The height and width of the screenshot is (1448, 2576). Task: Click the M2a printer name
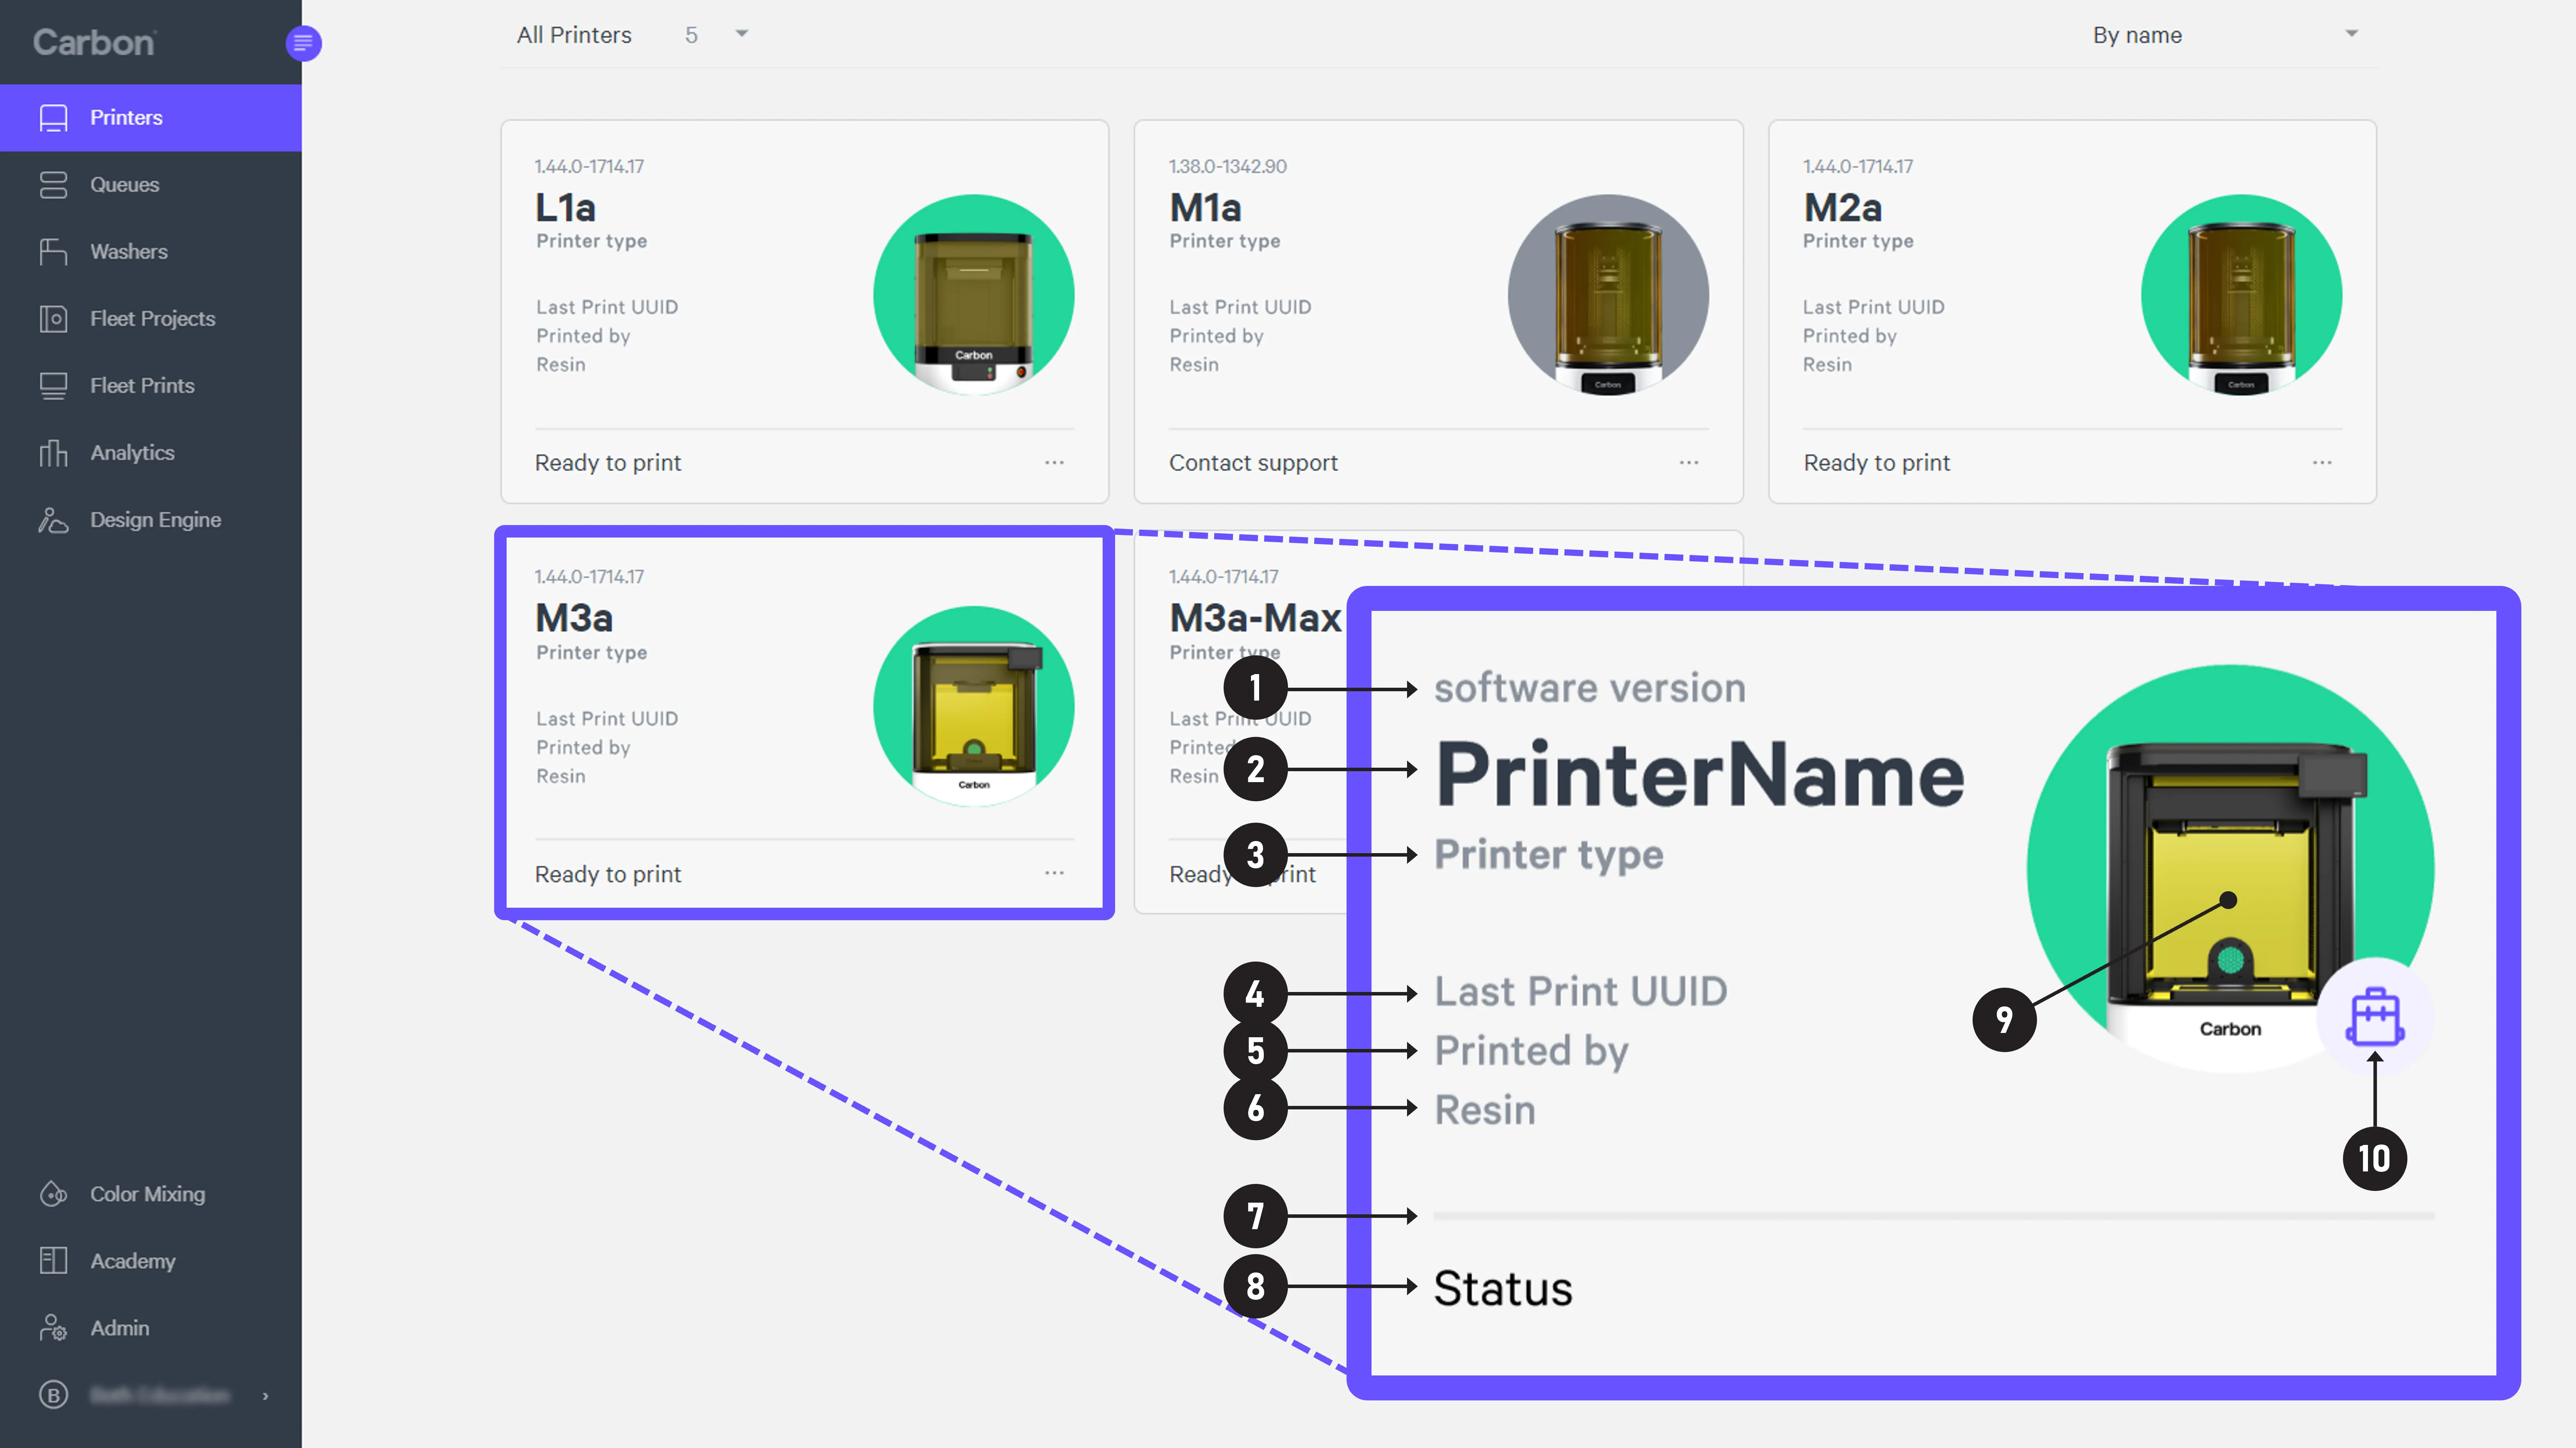1843,208
